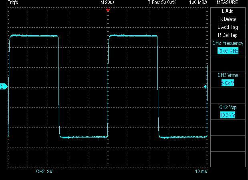Select the R Delete menu option
Image resolution: width=248 pixels, height=180 pixels.
pos(228,19)
